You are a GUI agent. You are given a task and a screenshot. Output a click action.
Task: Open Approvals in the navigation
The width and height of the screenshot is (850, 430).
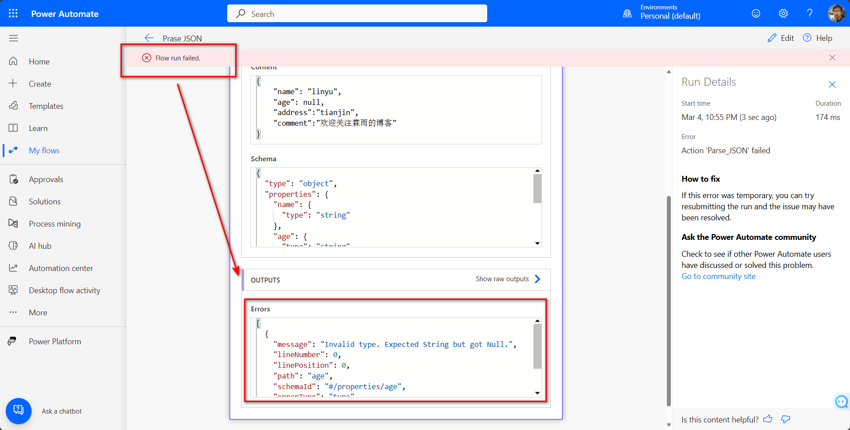46,179
